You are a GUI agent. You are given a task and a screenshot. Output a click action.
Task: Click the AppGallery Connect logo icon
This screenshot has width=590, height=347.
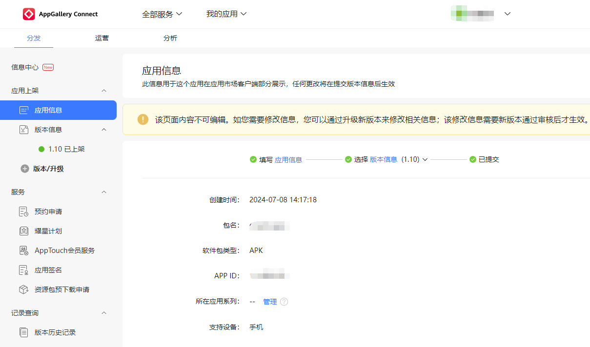pyautogui.click(x=29, y=14)
